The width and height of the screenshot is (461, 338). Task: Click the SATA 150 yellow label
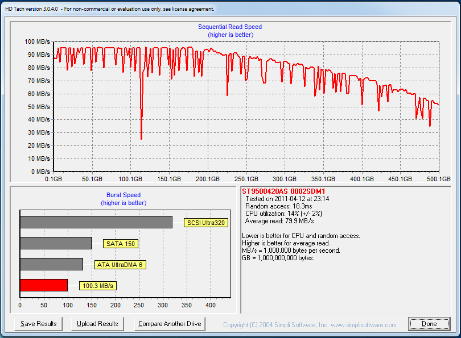click(121, 244)
